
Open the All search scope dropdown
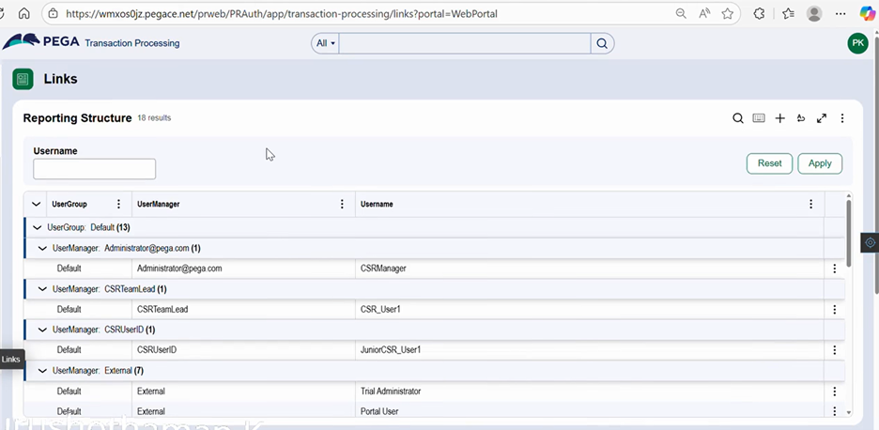326,43
